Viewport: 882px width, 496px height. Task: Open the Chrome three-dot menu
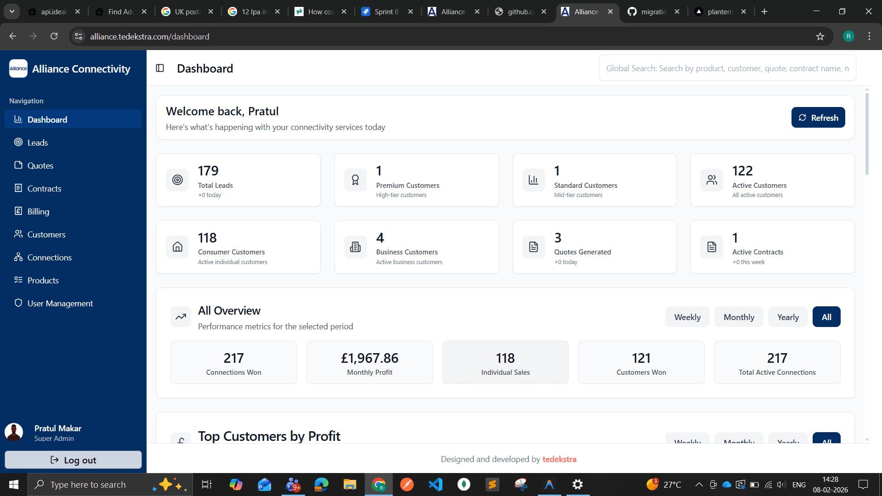point(869,36)
